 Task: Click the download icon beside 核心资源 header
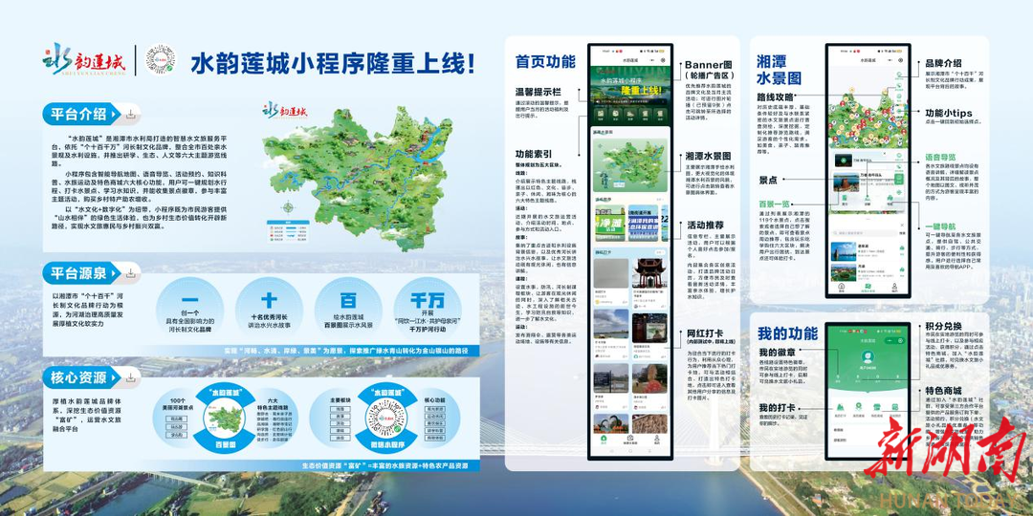(x=132, y=377)
